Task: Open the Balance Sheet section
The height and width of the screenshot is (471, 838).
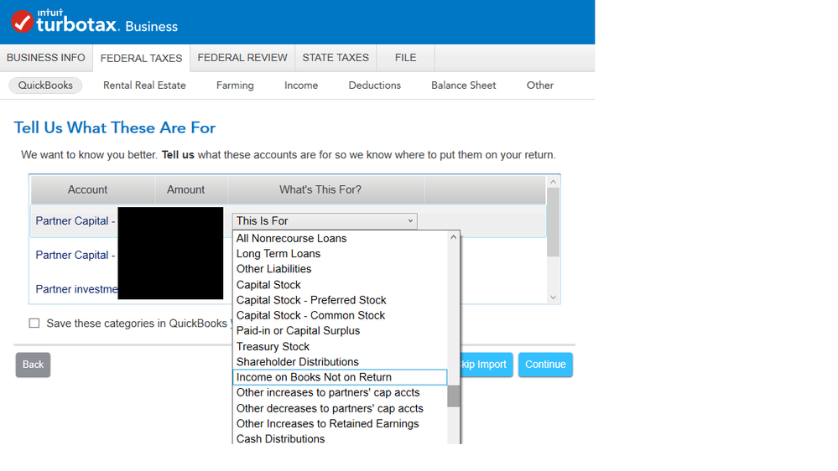Action: point(464,85)
